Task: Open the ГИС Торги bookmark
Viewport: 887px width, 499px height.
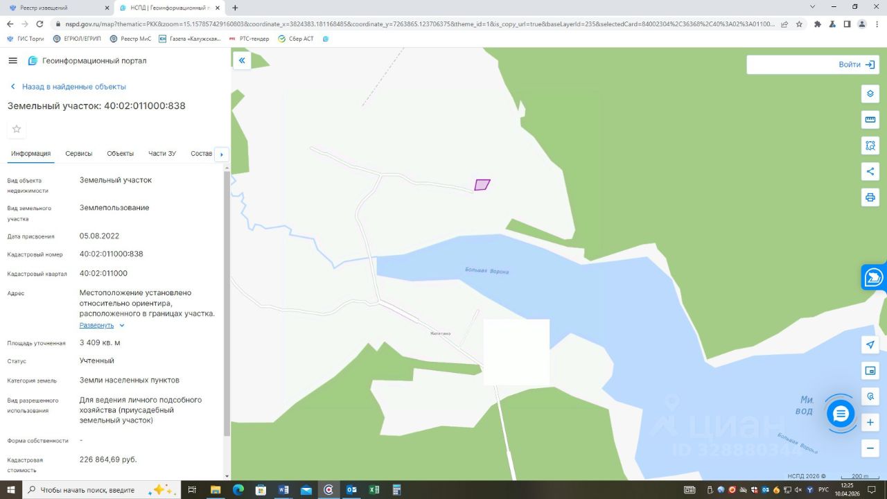Action: pyautogui.click(x=26, y=39)
